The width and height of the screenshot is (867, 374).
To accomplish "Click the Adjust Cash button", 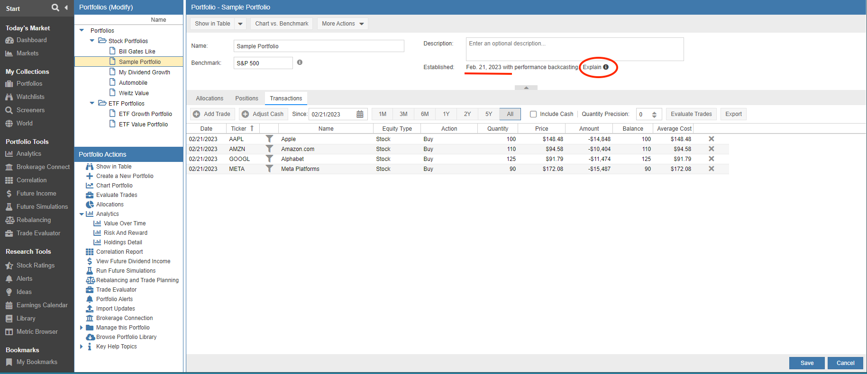I will point(263,114).
